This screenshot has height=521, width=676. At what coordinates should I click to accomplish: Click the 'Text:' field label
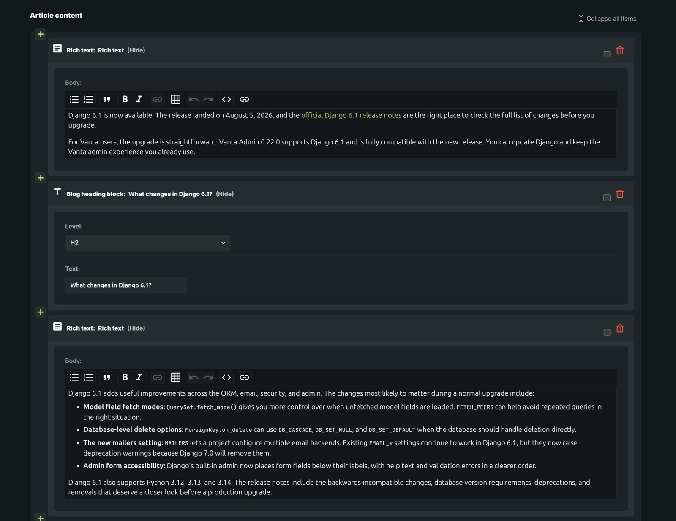point(72,269)
